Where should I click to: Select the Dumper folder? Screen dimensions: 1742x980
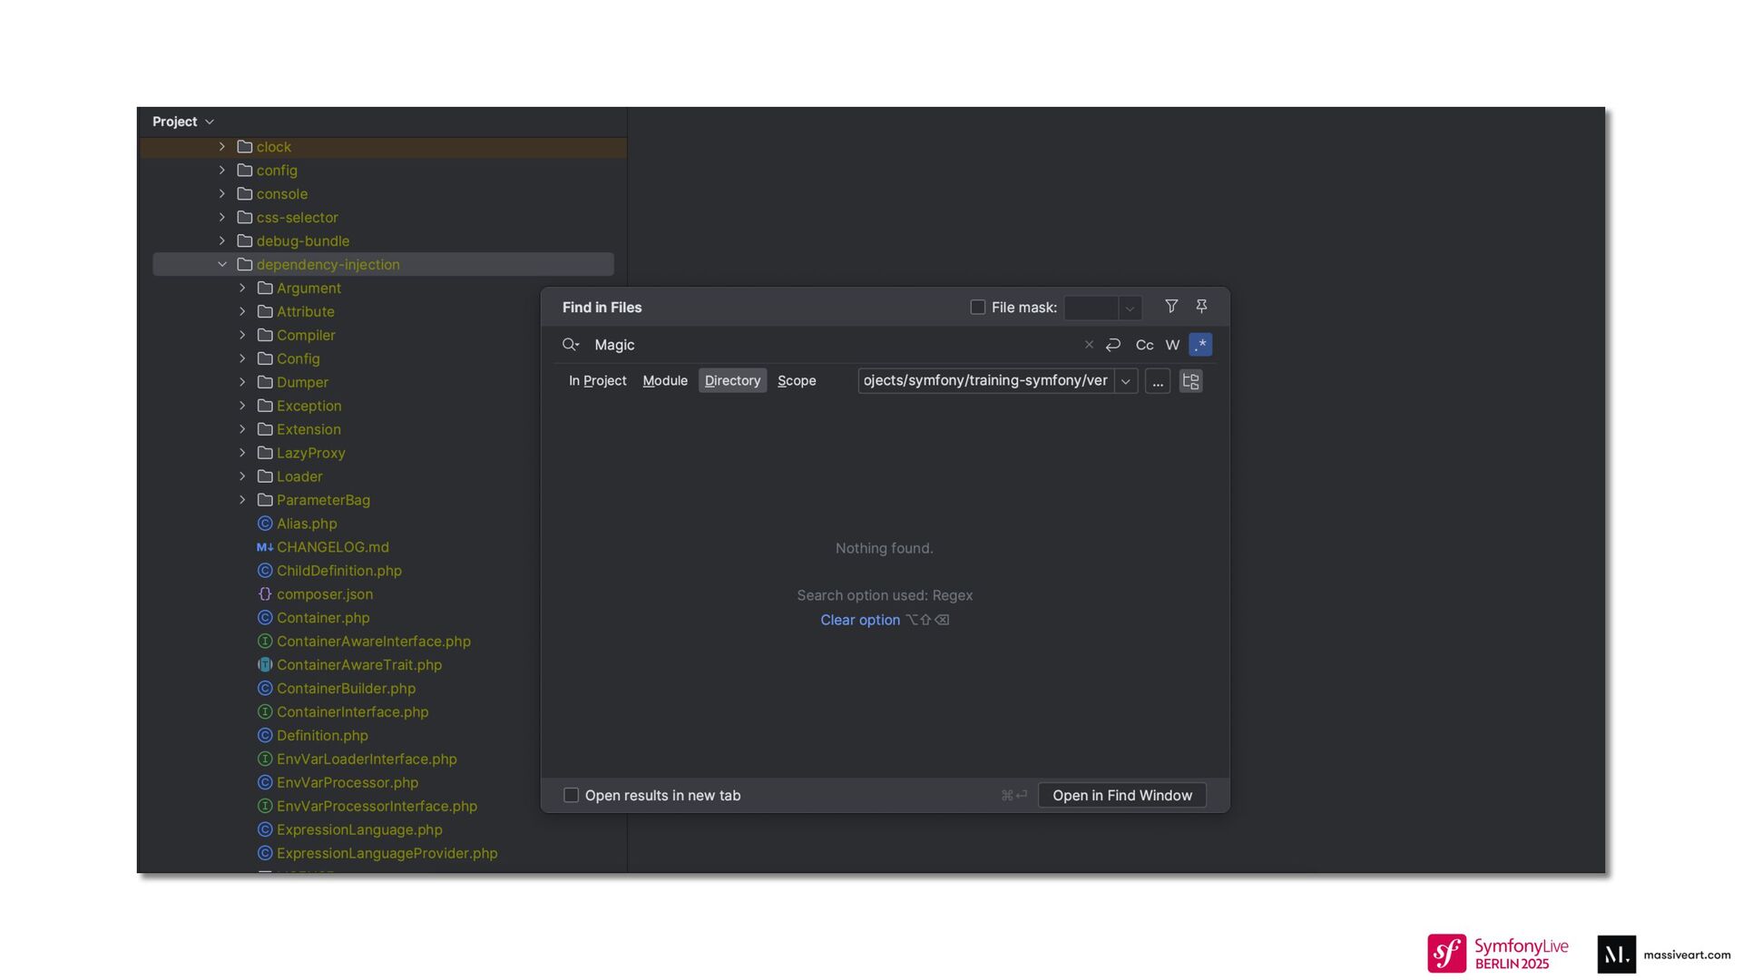[302, 382]
